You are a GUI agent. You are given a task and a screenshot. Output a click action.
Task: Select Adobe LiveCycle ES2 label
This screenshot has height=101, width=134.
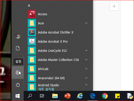click(x=52, y=51)
